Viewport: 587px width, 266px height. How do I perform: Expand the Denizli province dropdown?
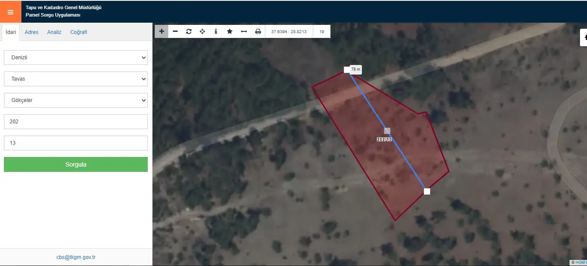pyautogui.click(x=76, y=58)
